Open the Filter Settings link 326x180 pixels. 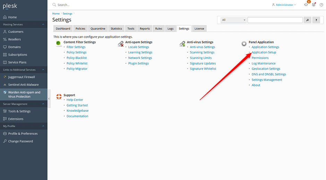[76, 47]
